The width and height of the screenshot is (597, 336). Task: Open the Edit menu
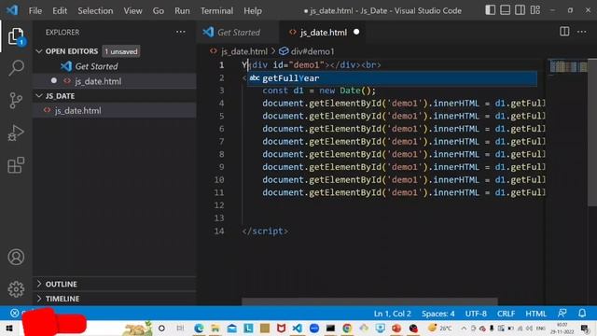click(x=60, y=10)
